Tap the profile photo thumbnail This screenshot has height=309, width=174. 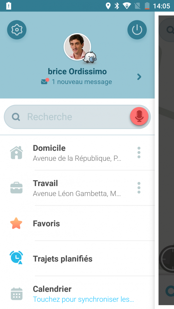pos(77,47)
